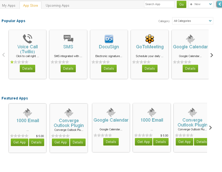Click 'SMS integrated with ...' description
The image size is (222, 172).
click(68, 56)
